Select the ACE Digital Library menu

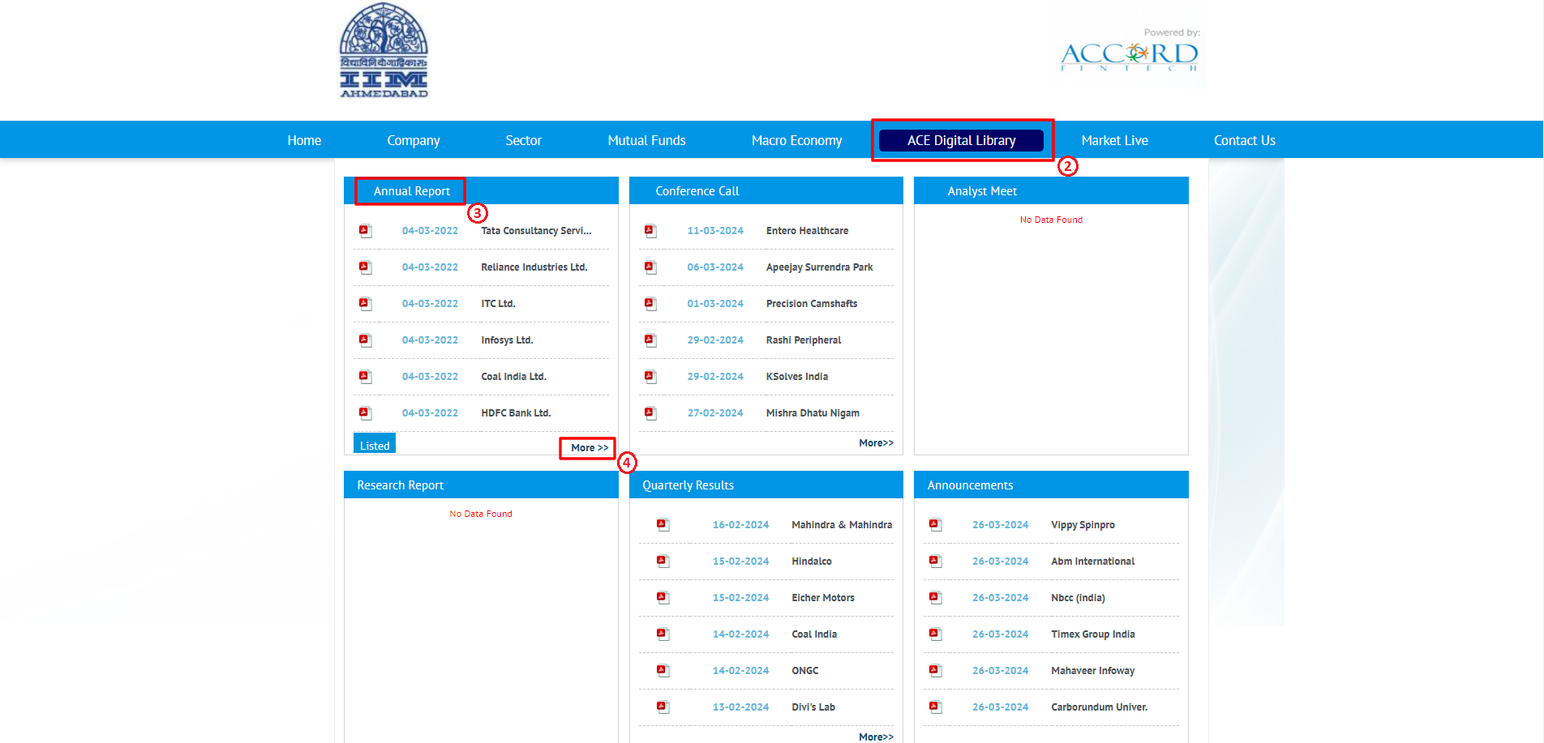(961, 140)
